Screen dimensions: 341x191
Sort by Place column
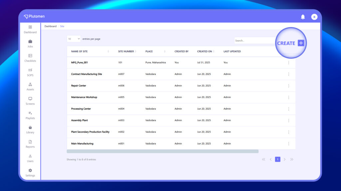165,51
